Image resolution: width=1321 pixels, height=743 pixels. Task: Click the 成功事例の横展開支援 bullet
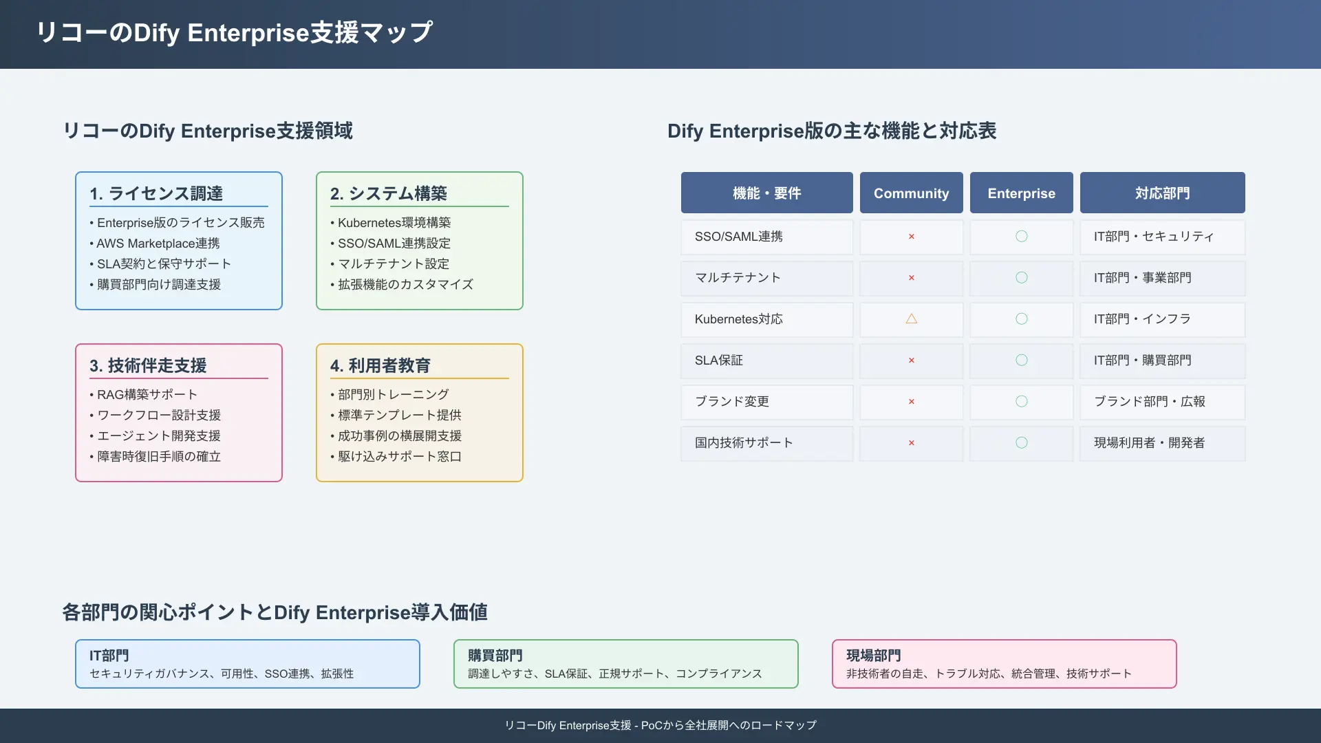pos(396,436)
